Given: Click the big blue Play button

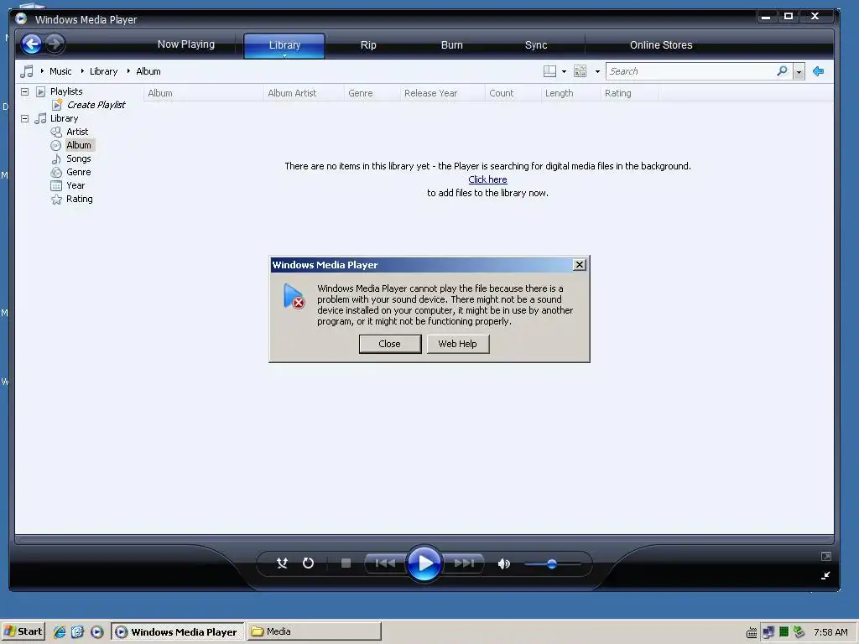Looking at the screenshot, I should pos(424,563).
